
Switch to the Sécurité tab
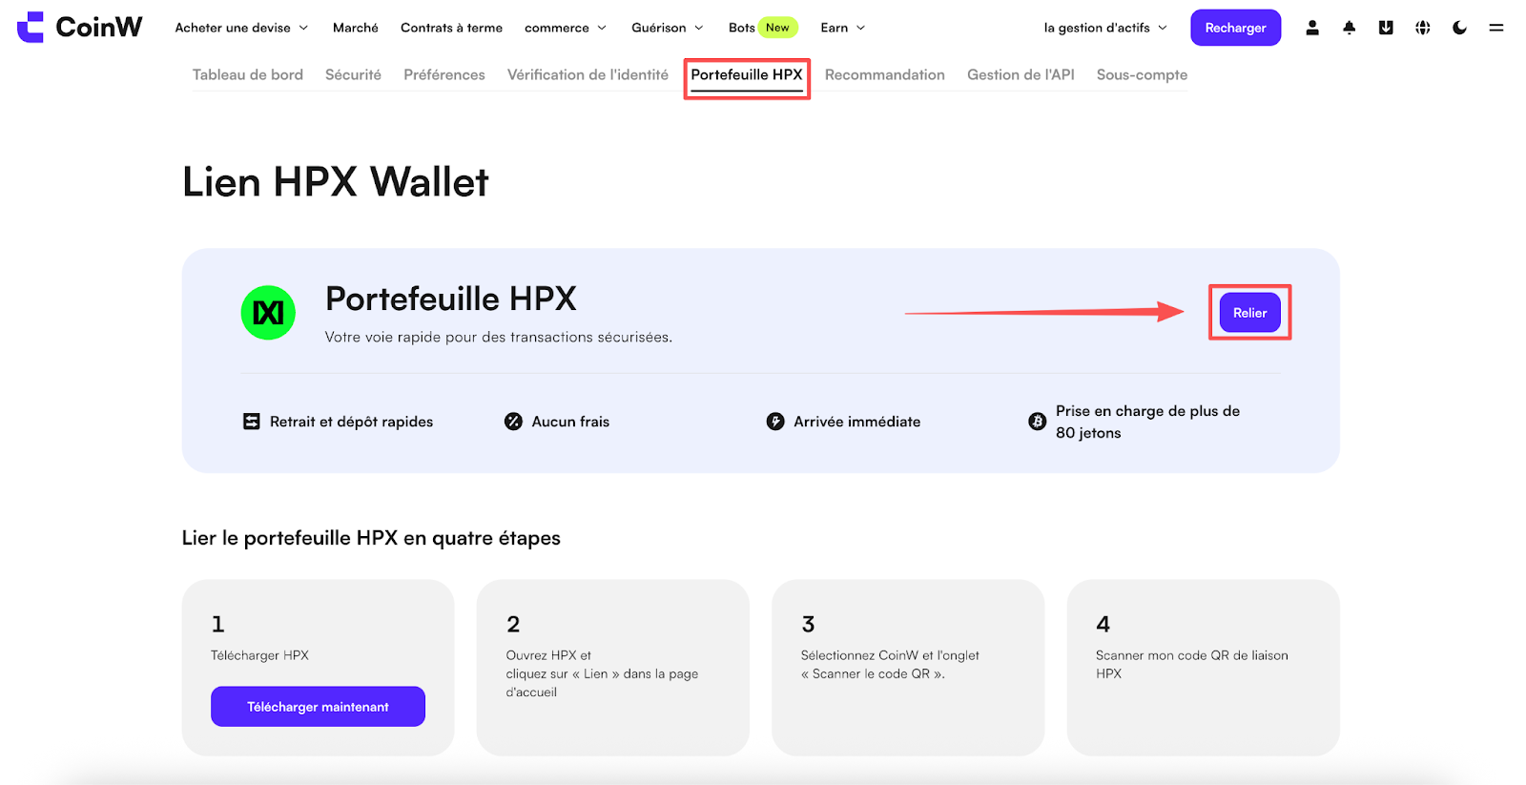(x=353, y=74)
